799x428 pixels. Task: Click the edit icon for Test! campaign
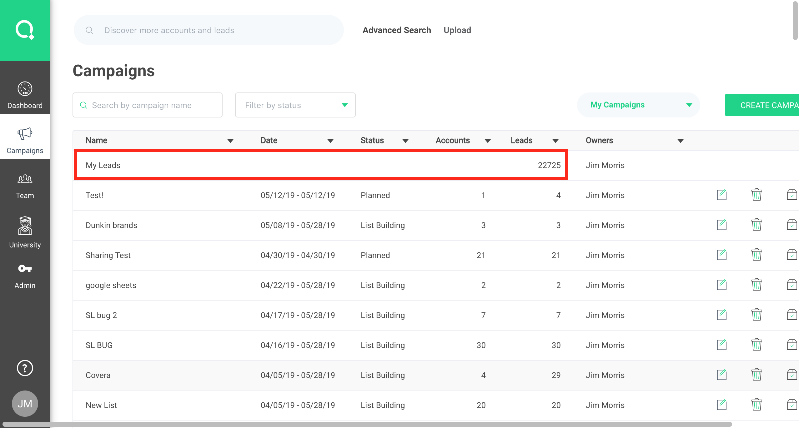point(721,195)
